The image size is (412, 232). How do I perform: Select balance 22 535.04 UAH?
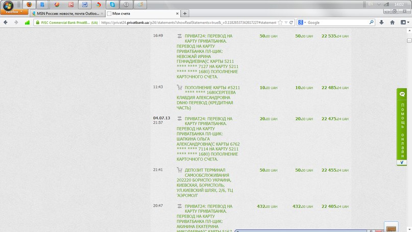(335, 36)
